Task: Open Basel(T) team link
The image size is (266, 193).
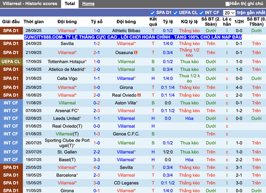Action: point(67,160)
